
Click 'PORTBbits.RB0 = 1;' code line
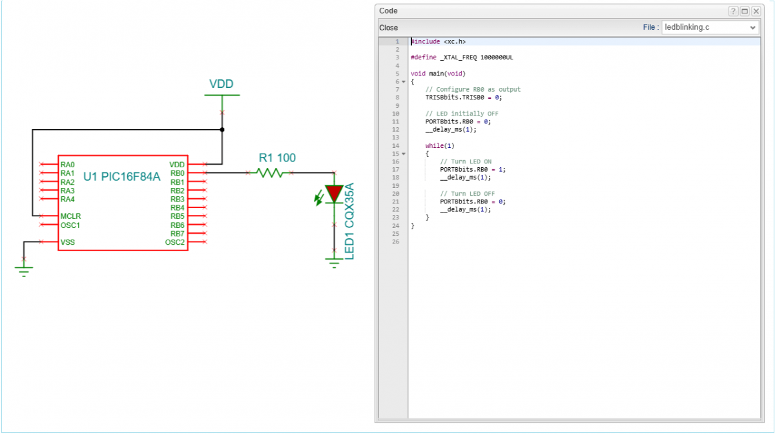pos(473,169)
